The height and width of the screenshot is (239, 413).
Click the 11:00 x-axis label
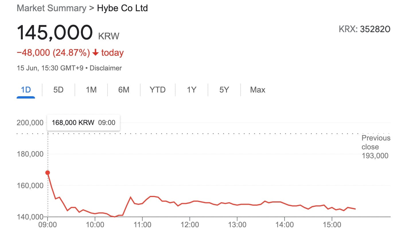[x=143, y=225]
